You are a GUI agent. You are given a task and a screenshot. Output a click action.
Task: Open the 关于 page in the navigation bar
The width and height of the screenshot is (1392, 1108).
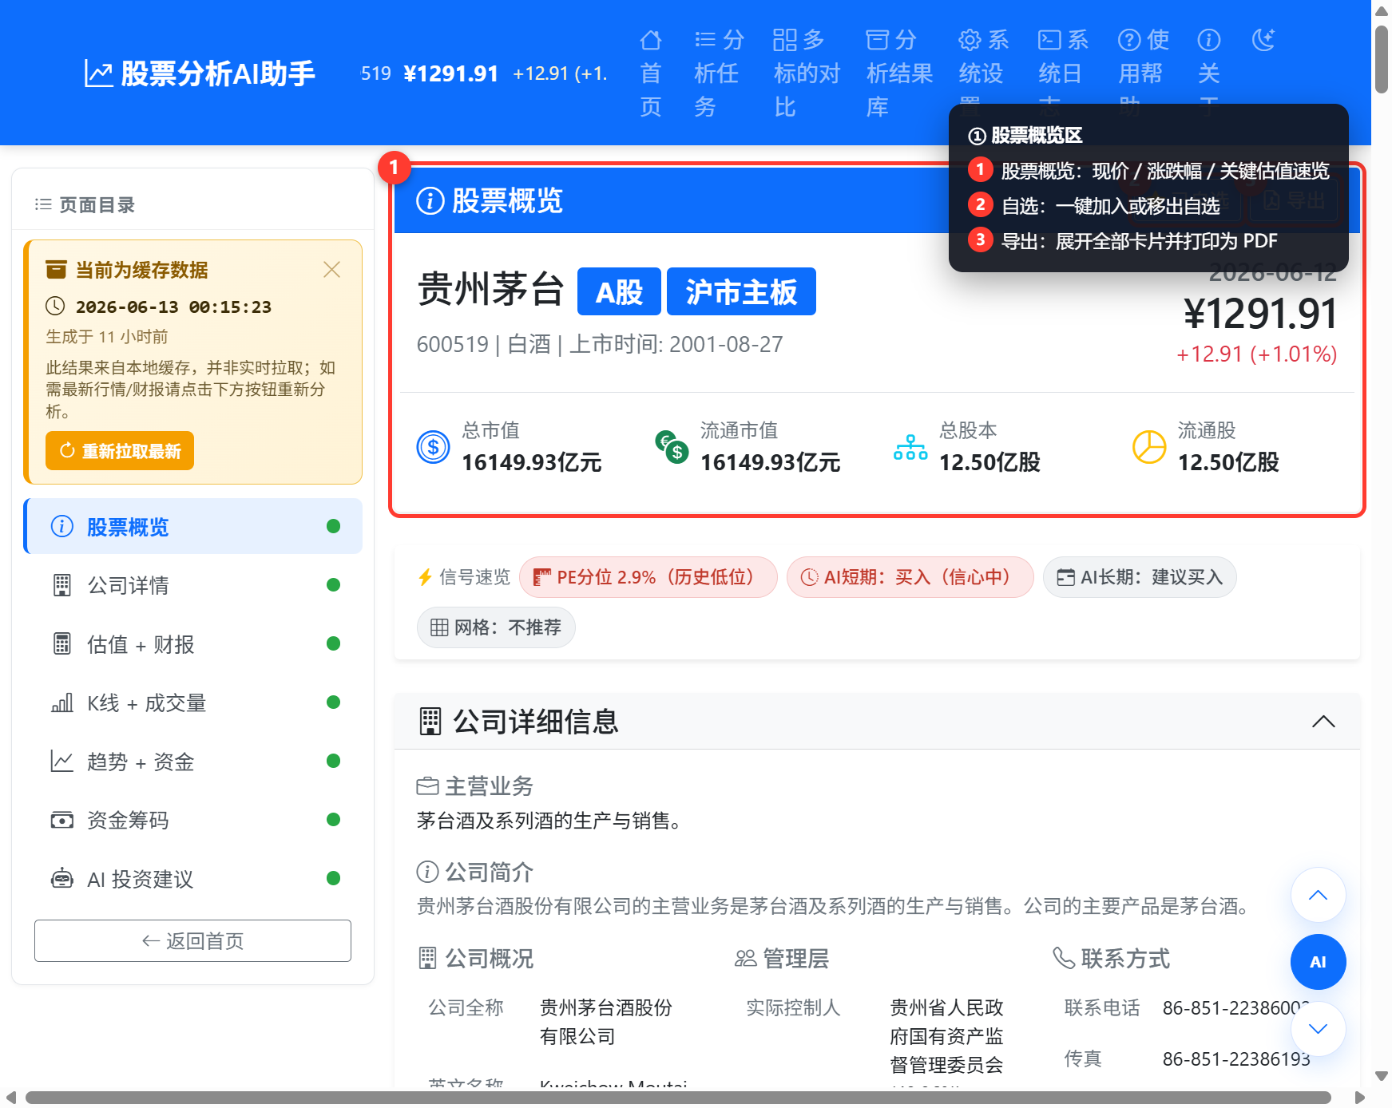coord(1209,73)
